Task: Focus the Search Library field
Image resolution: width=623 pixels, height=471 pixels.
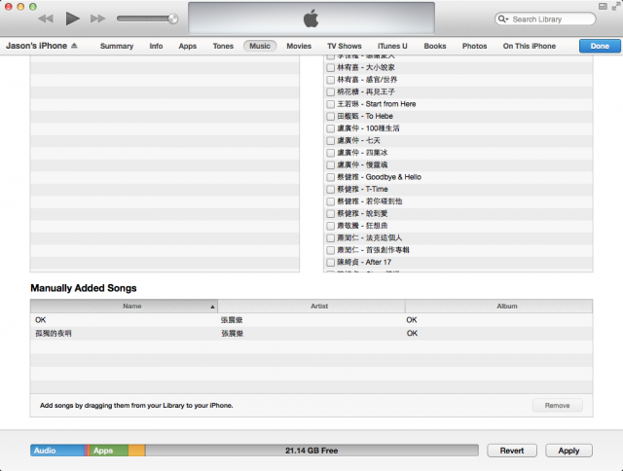Action: [x=545, y=19]
